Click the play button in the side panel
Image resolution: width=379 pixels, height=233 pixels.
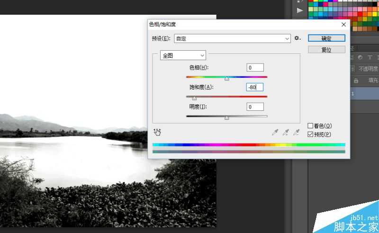point(299,10)
